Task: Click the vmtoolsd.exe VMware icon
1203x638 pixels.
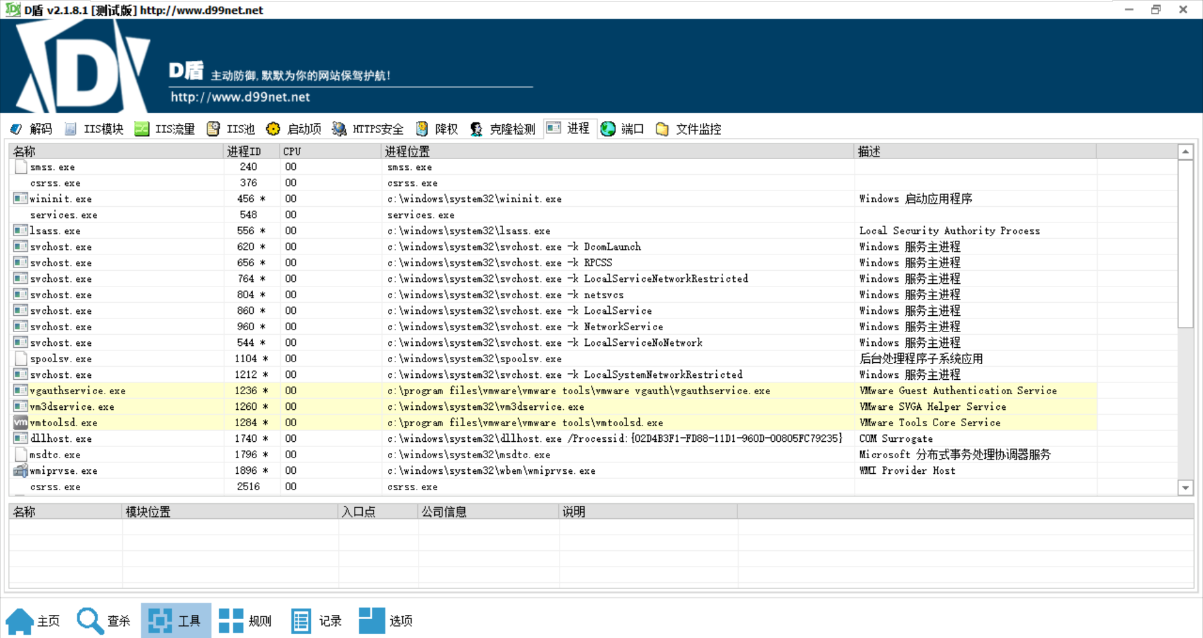Action: [21, 422]
